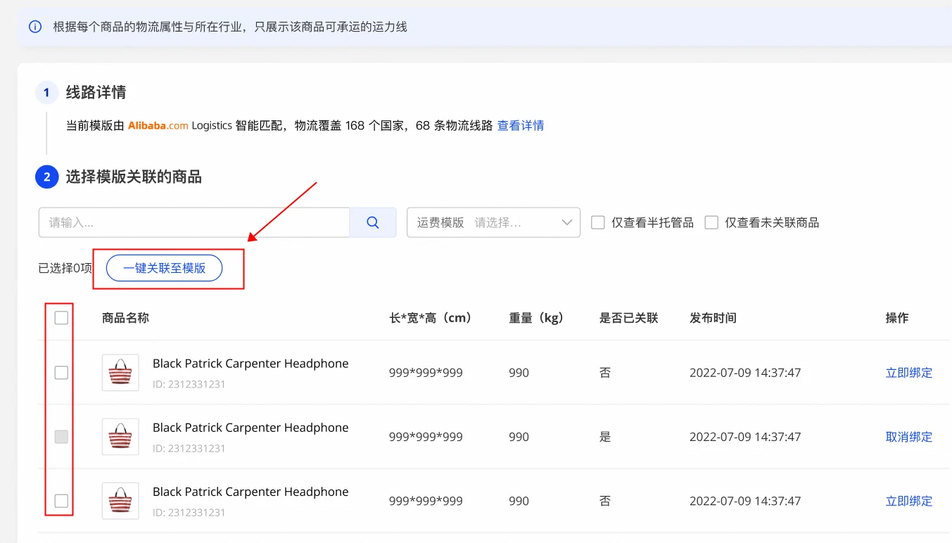Click 立即绑定 for the third product
Screen dimensions: 952x543
coord(908,501)
